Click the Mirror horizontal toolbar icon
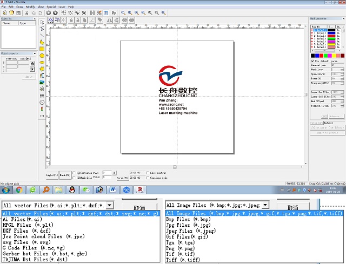The image size is (346, 264). (x=109, y=21)
